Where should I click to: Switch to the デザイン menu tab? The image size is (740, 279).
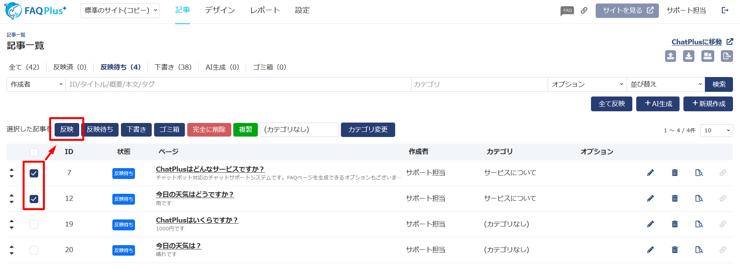point(220,11)
